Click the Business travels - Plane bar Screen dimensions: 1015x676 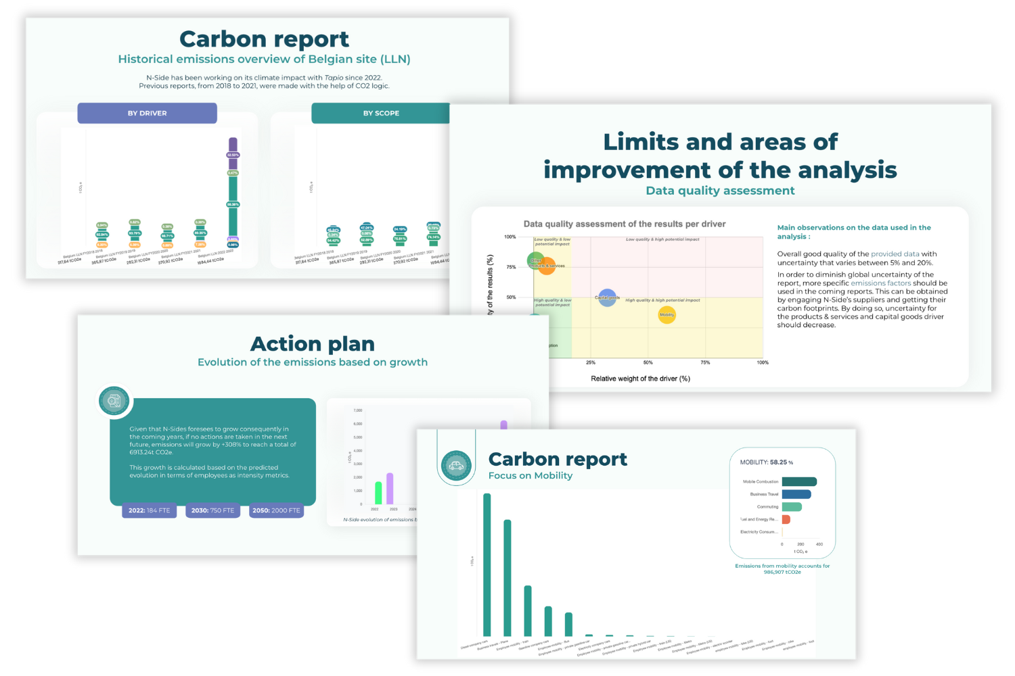[507, 579]
